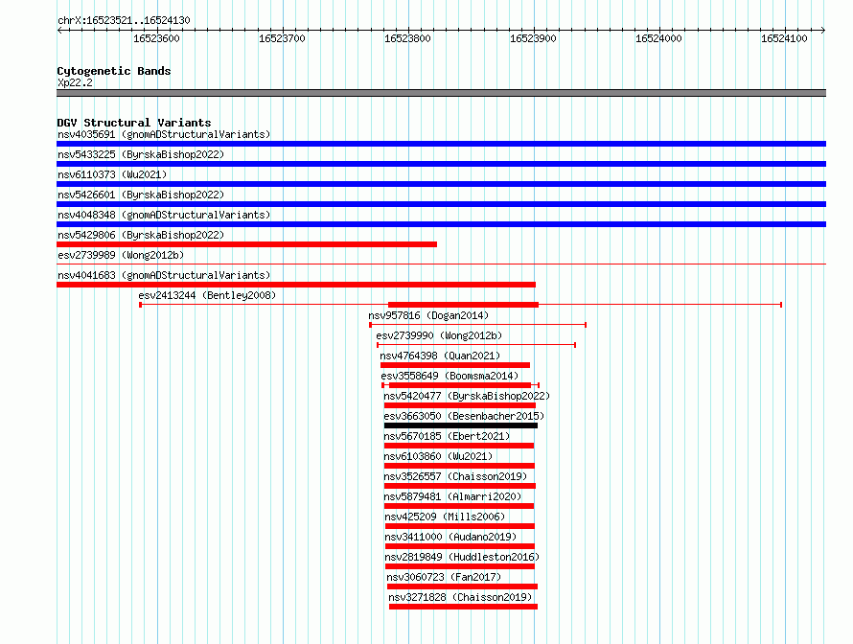Open the nsv4764398 (Quan2021) label
Viewport: 853px width, 644px height.
(x=440, y=356)
